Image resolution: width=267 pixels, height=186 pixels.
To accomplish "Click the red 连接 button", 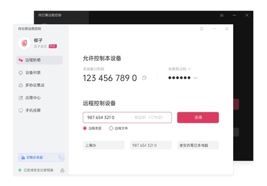I will 198,118.
